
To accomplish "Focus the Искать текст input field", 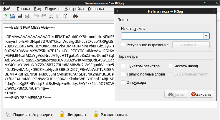I will [162, 36].
